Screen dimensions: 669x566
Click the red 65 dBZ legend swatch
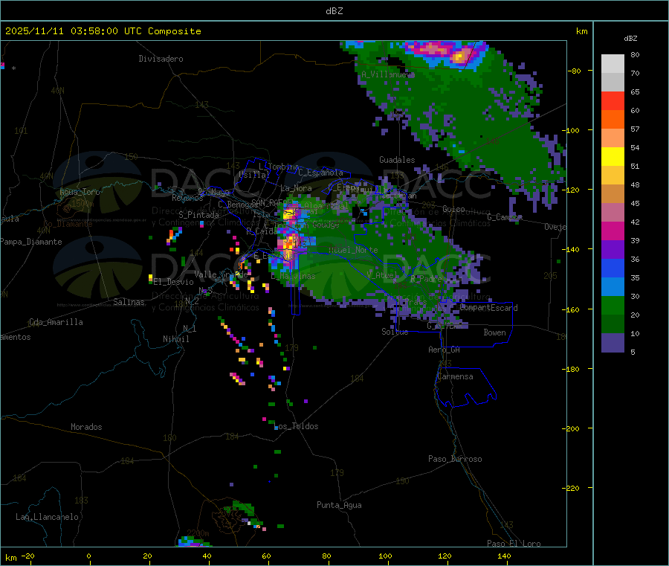613,101
